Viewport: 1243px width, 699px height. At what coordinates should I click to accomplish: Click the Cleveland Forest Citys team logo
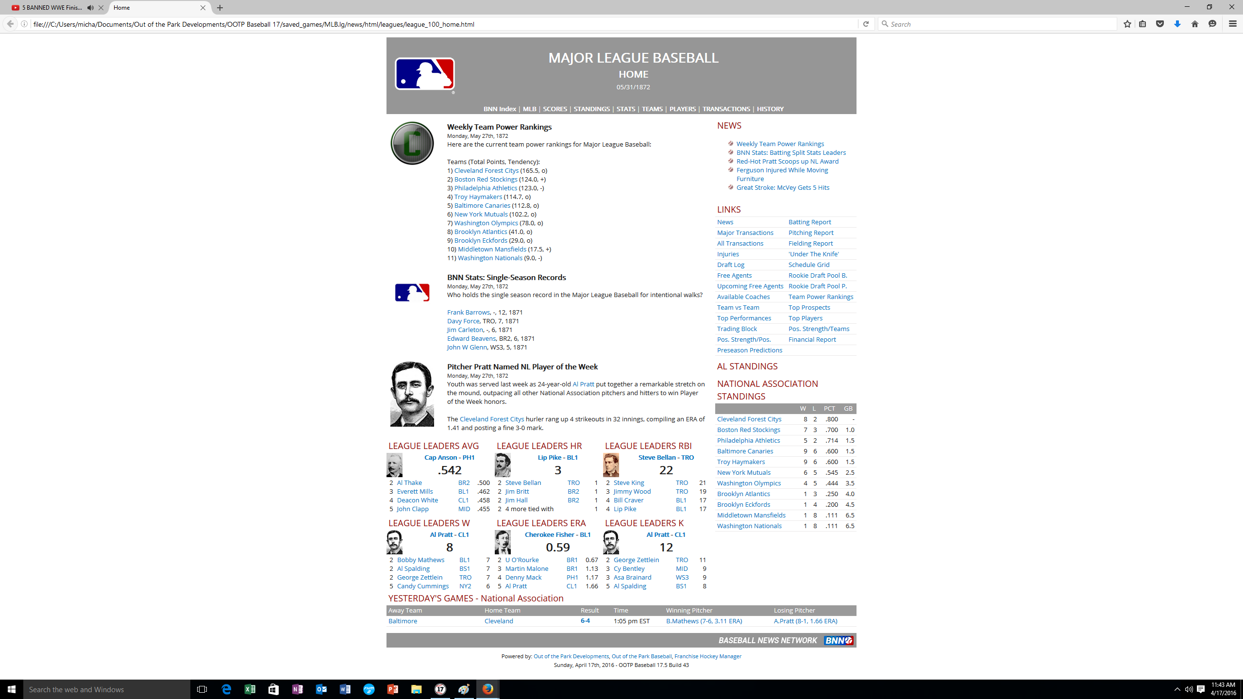(x=412, y=143)
